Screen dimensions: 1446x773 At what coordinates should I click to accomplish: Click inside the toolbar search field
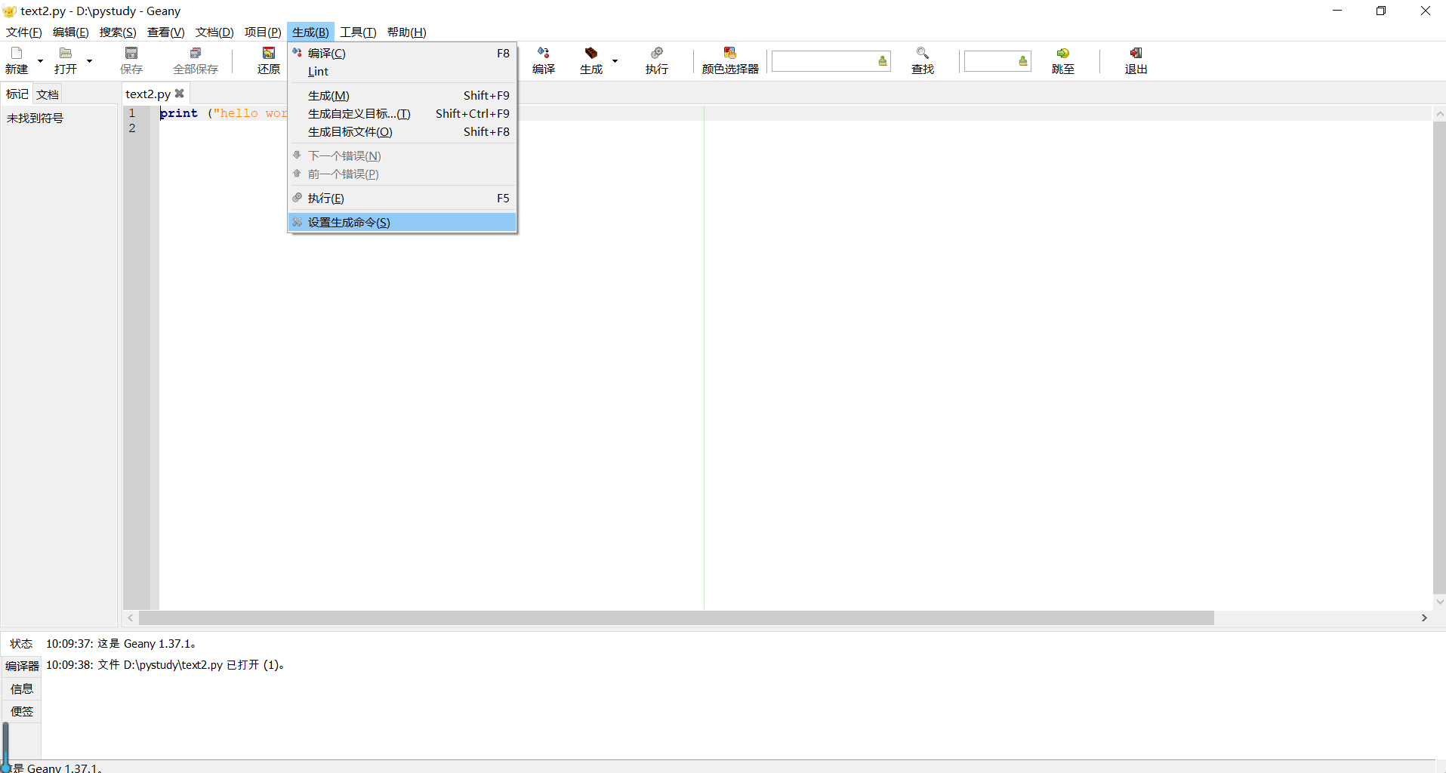(x=823, y=60)
